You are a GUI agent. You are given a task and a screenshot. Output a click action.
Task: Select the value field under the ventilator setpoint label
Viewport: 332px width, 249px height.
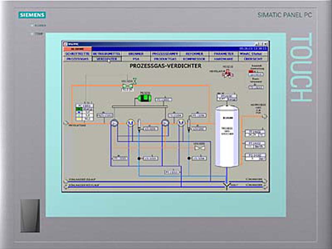pos(256,75)
